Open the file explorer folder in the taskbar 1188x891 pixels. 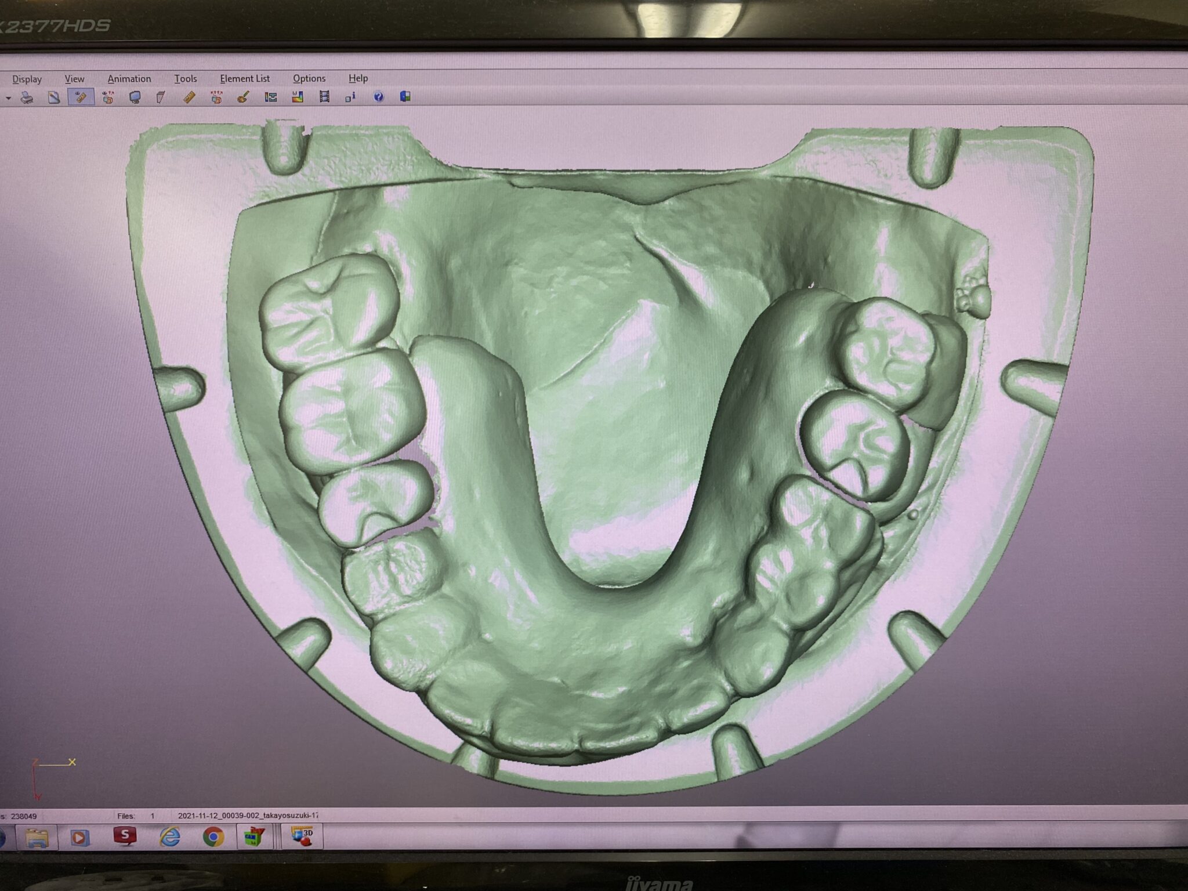pos(37,838)
